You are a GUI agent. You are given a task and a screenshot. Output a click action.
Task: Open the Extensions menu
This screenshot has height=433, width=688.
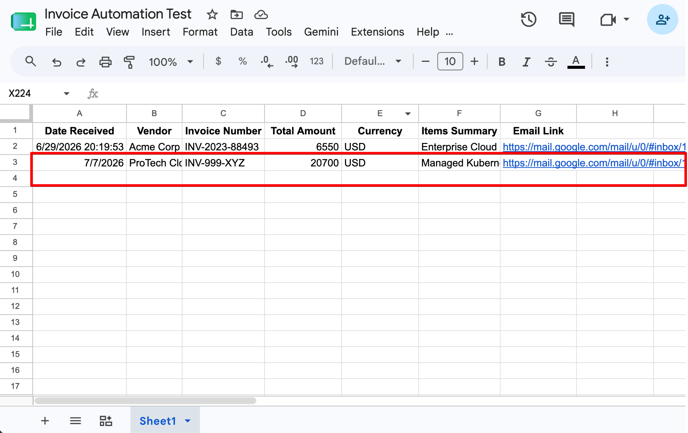[377, 32]
